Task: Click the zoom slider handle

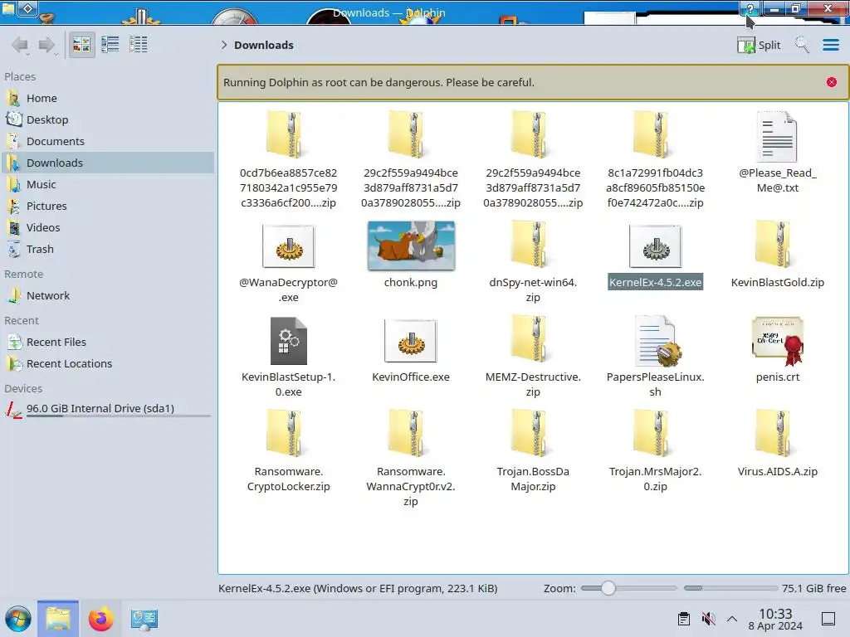Action: tap(608, 588)
